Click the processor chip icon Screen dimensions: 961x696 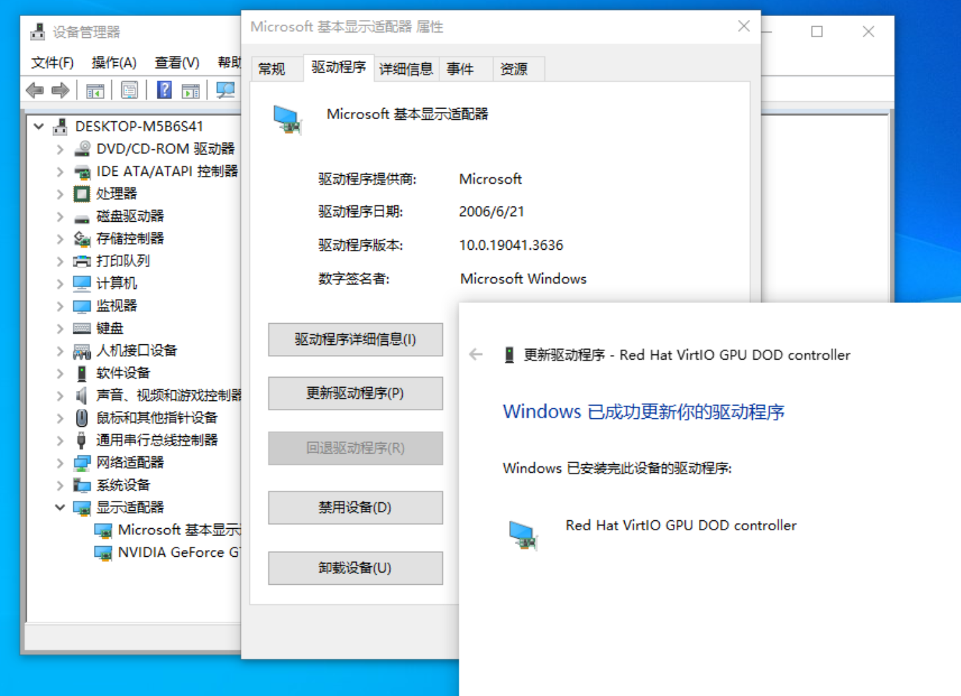coord(82,194)
